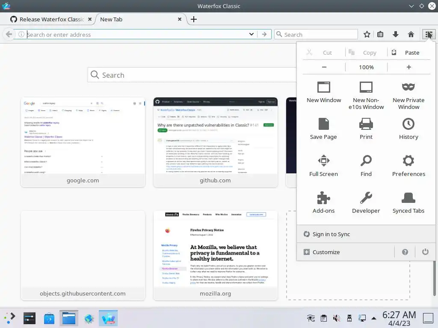The height and width of the screenshot is (328, 438).
Task: Open History from the menu panel
Action: point(408,129)
